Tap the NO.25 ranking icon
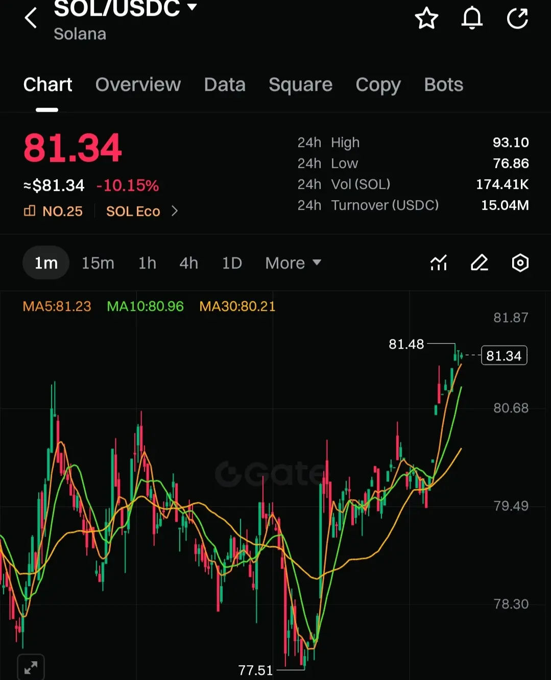Screen dimensions: 551x680 pyautogui.click(x=30, y=211)
